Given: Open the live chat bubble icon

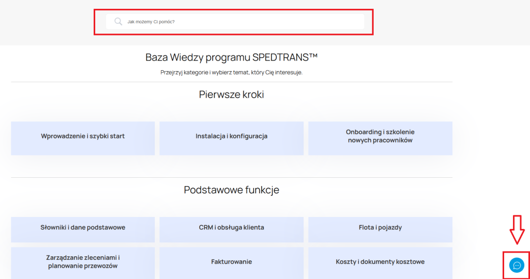Looking at the screenshot, I should click(x=516, y=265).
